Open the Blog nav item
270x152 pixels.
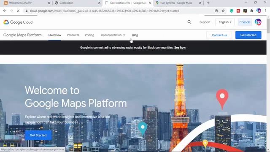(135, 35)
